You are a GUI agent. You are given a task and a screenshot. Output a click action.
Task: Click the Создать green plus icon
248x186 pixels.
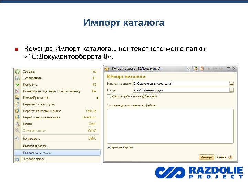pyautogui.click(x=18, y=72)
